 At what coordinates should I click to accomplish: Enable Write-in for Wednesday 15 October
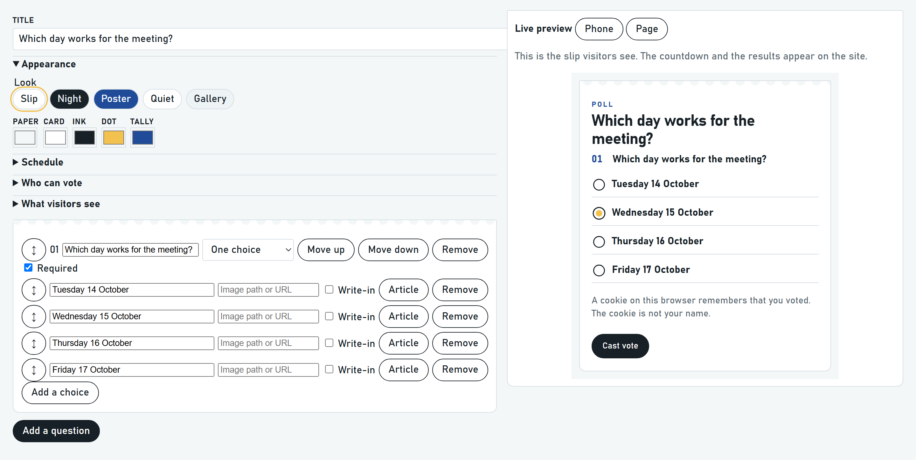point(329,316)
